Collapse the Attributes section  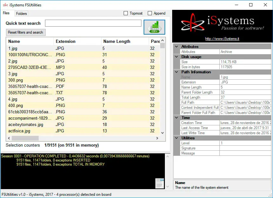(x=177, y=47)
